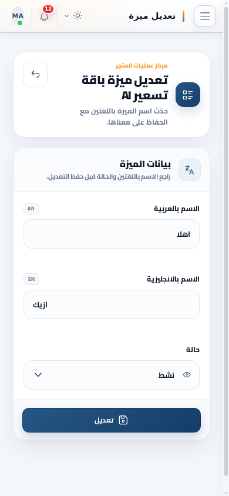This screenshot has height=496, width=229.
Task: Click the sun theme icon
Action: pos(78,16)
